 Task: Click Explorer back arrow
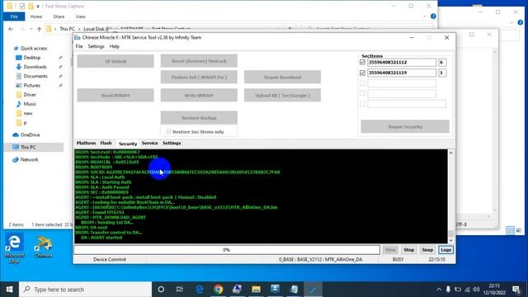click(x=11, y=29)
